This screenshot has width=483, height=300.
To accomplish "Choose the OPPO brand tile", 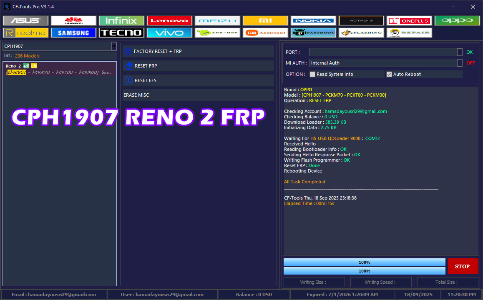I will (457, 20).
